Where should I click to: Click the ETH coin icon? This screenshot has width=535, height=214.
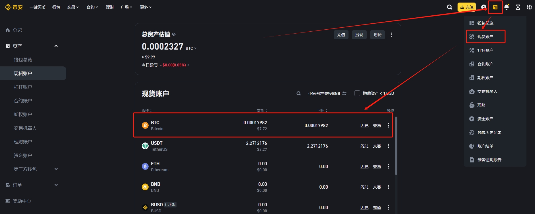(145, 166)
